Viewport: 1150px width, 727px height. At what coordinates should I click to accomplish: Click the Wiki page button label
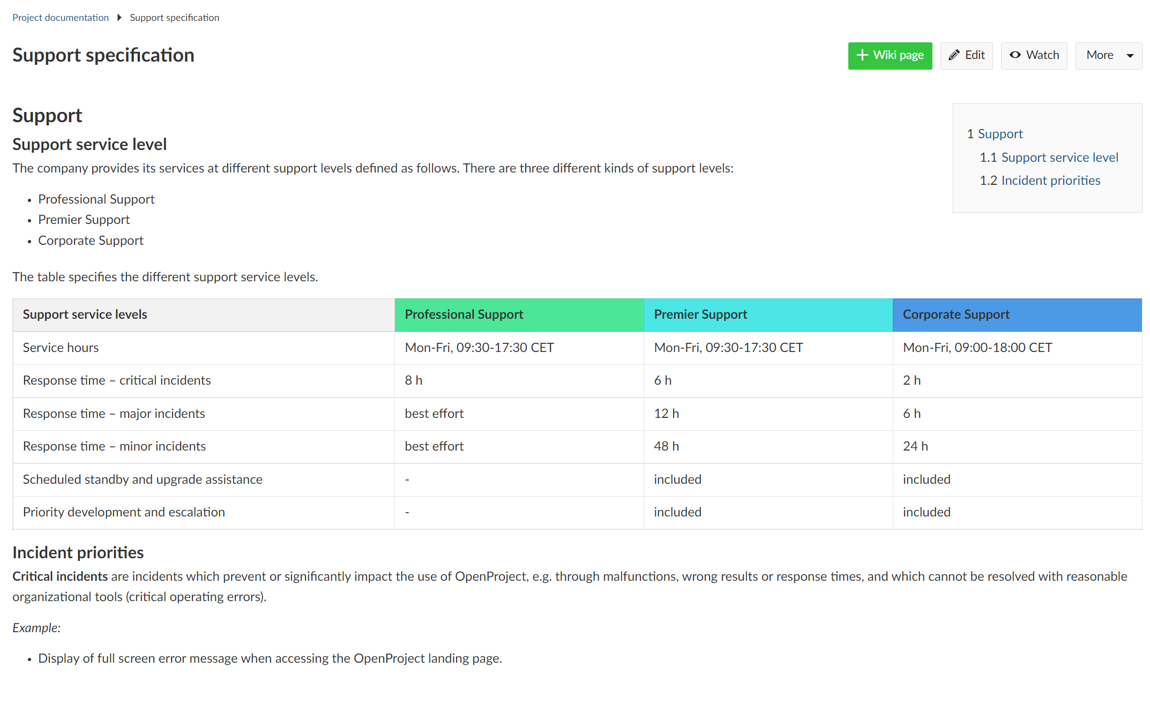[x=898, y=55]
